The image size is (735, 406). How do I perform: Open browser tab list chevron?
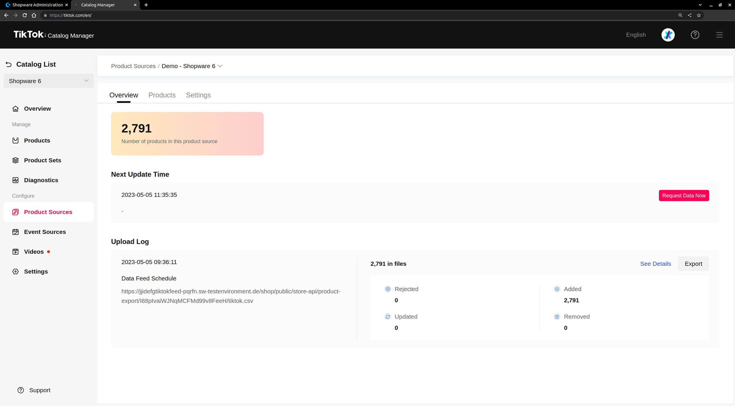click(700, 5)
